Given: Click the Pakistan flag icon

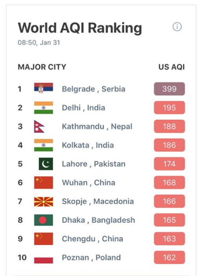Looking at the screenshot, I should tap(46, 164).
